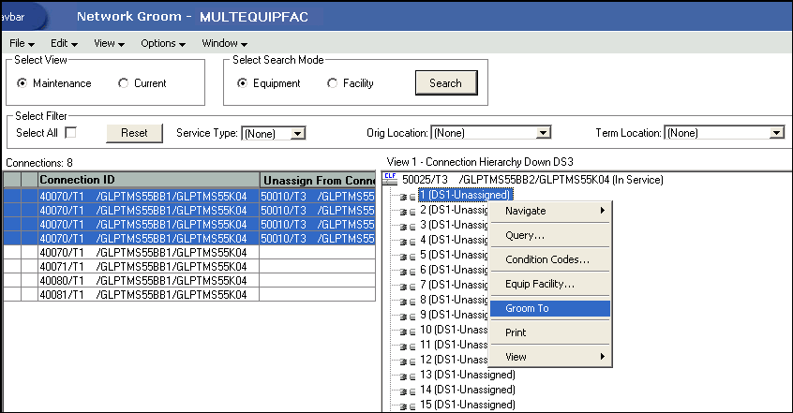The width and height of the screenshot is (793, 413).
Task: Click the DS1 icon for channel 7
Action: point(408,287)
